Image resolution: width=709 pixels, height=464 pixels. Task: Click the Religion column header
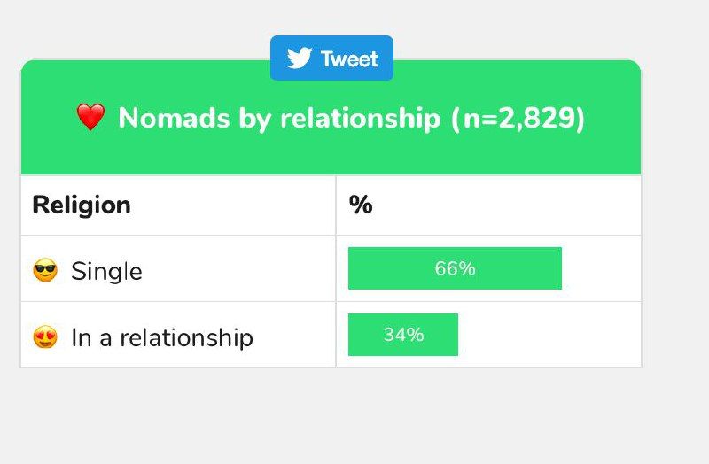[x=82, y=205]
